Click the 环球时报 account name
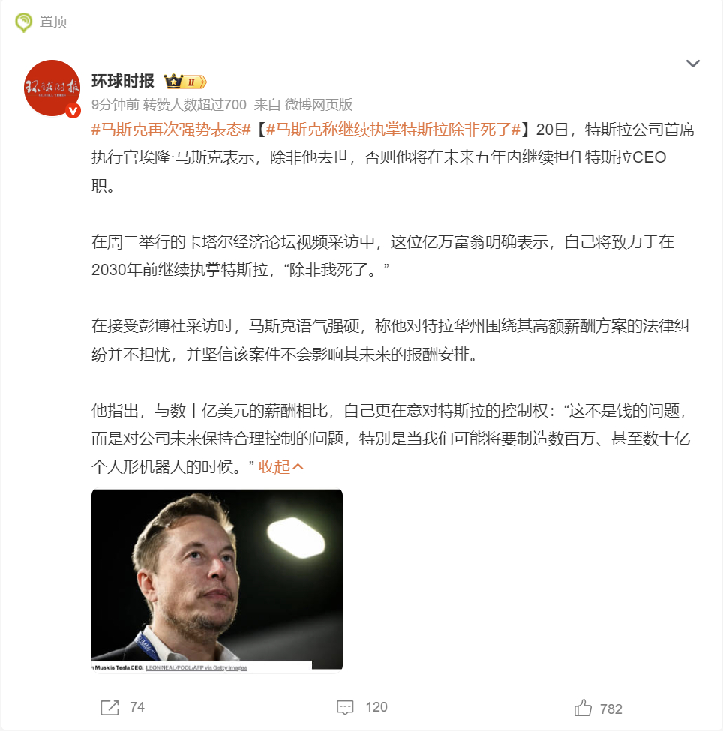Image resolution: width=723 pixels, height=731 pixels. coord(123,81)
